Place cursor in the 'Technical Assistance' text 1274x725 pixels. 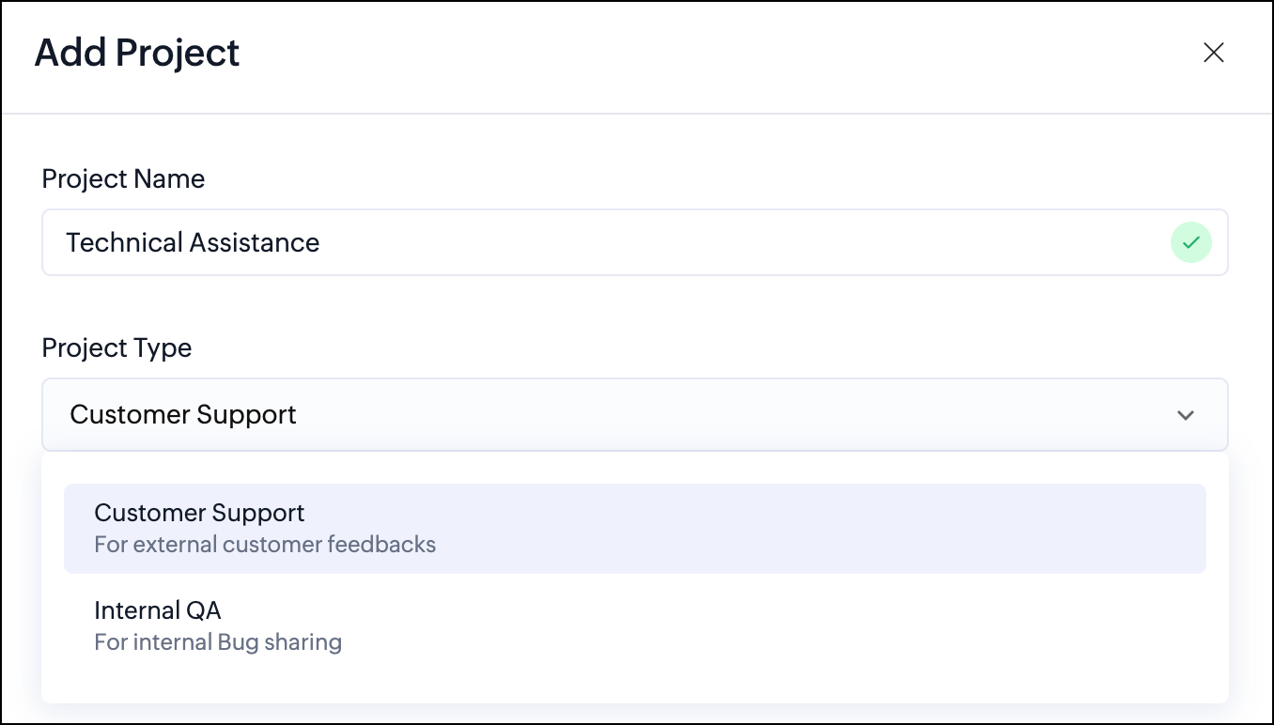pos(193,242)
